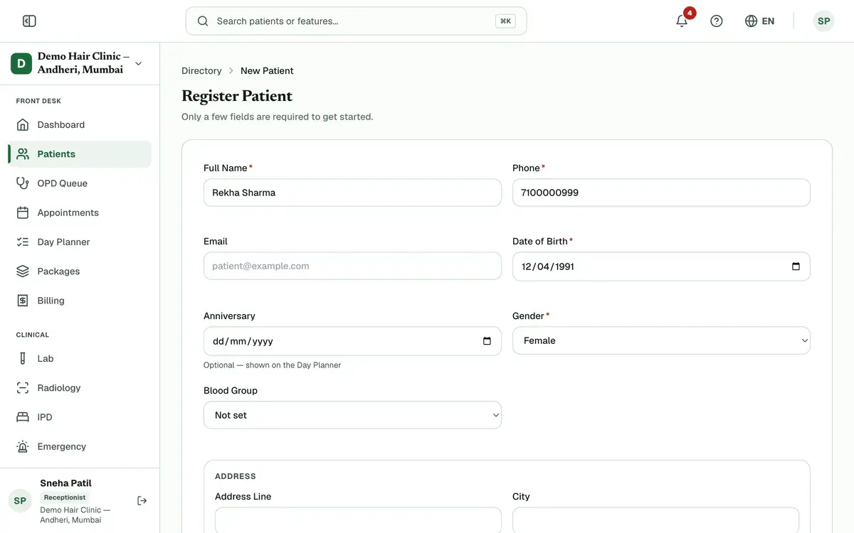Click the City input field
Viewport: 854px width, 533px height.
click(655, 520)
